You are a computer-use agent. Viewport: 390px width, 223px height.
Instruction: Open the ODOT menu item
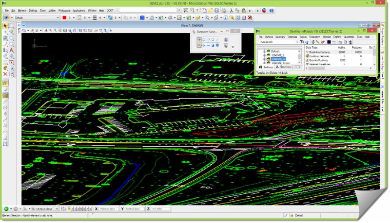coord(110,11)
